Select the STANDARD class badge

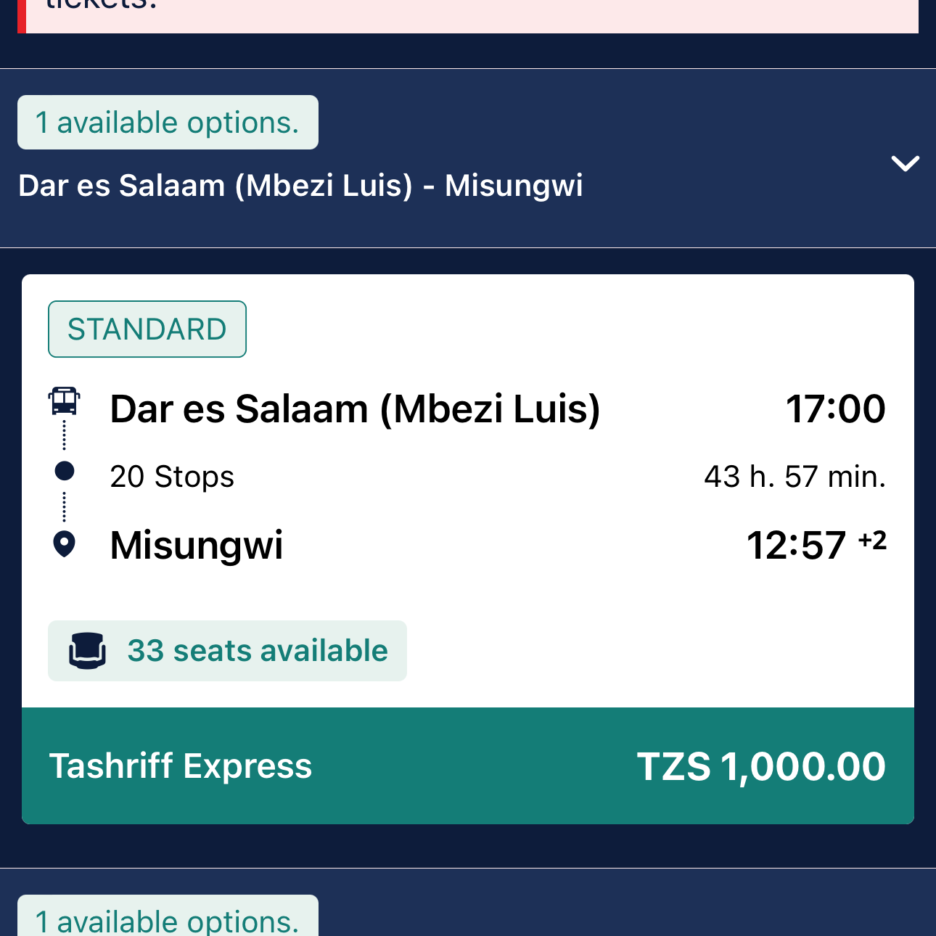[x=147, y=329]
